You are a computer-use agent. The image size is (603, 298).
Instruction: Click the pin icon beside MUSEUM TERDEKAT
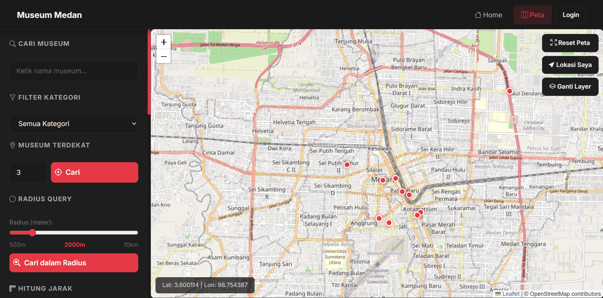point(13,145)
